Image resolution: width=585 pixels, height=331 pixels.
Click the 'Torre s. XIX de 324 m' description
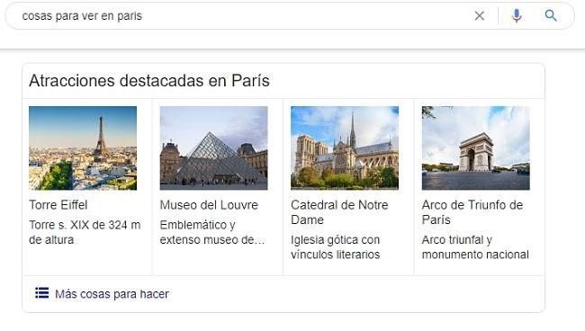coord(85,232)
